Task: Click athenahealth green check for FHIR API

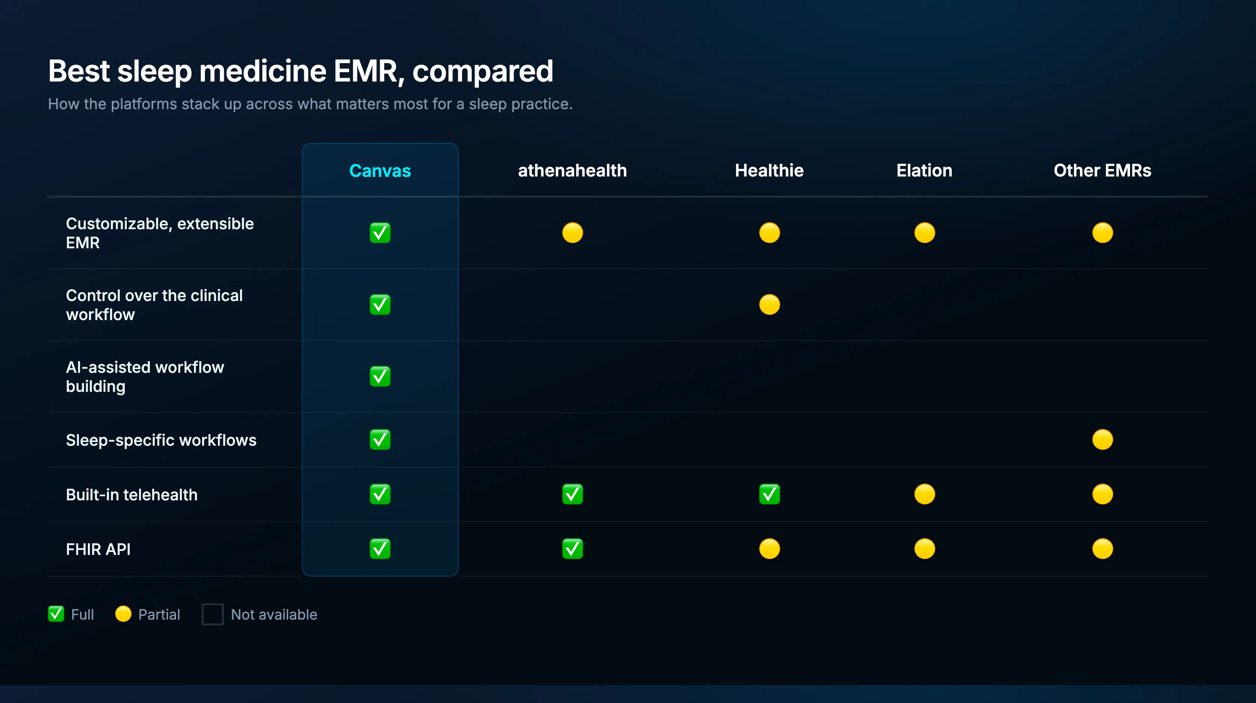Action: (x=572, y=549)
